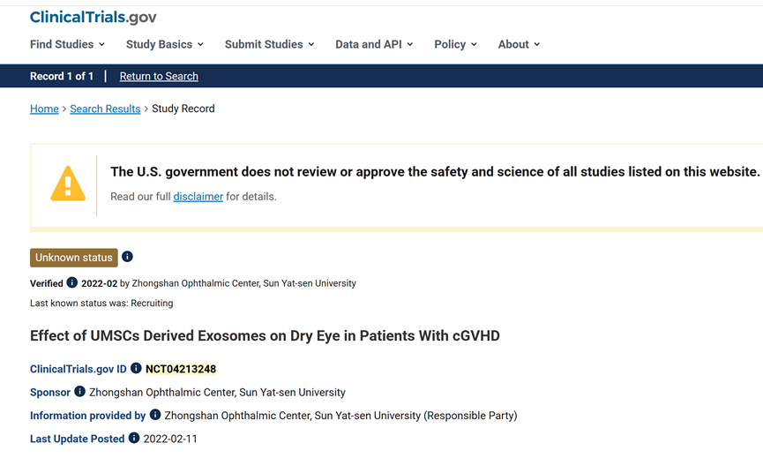The image size is (763, 458).
Task: Open the full disclaimer link
Action: (x=198, y=197)
